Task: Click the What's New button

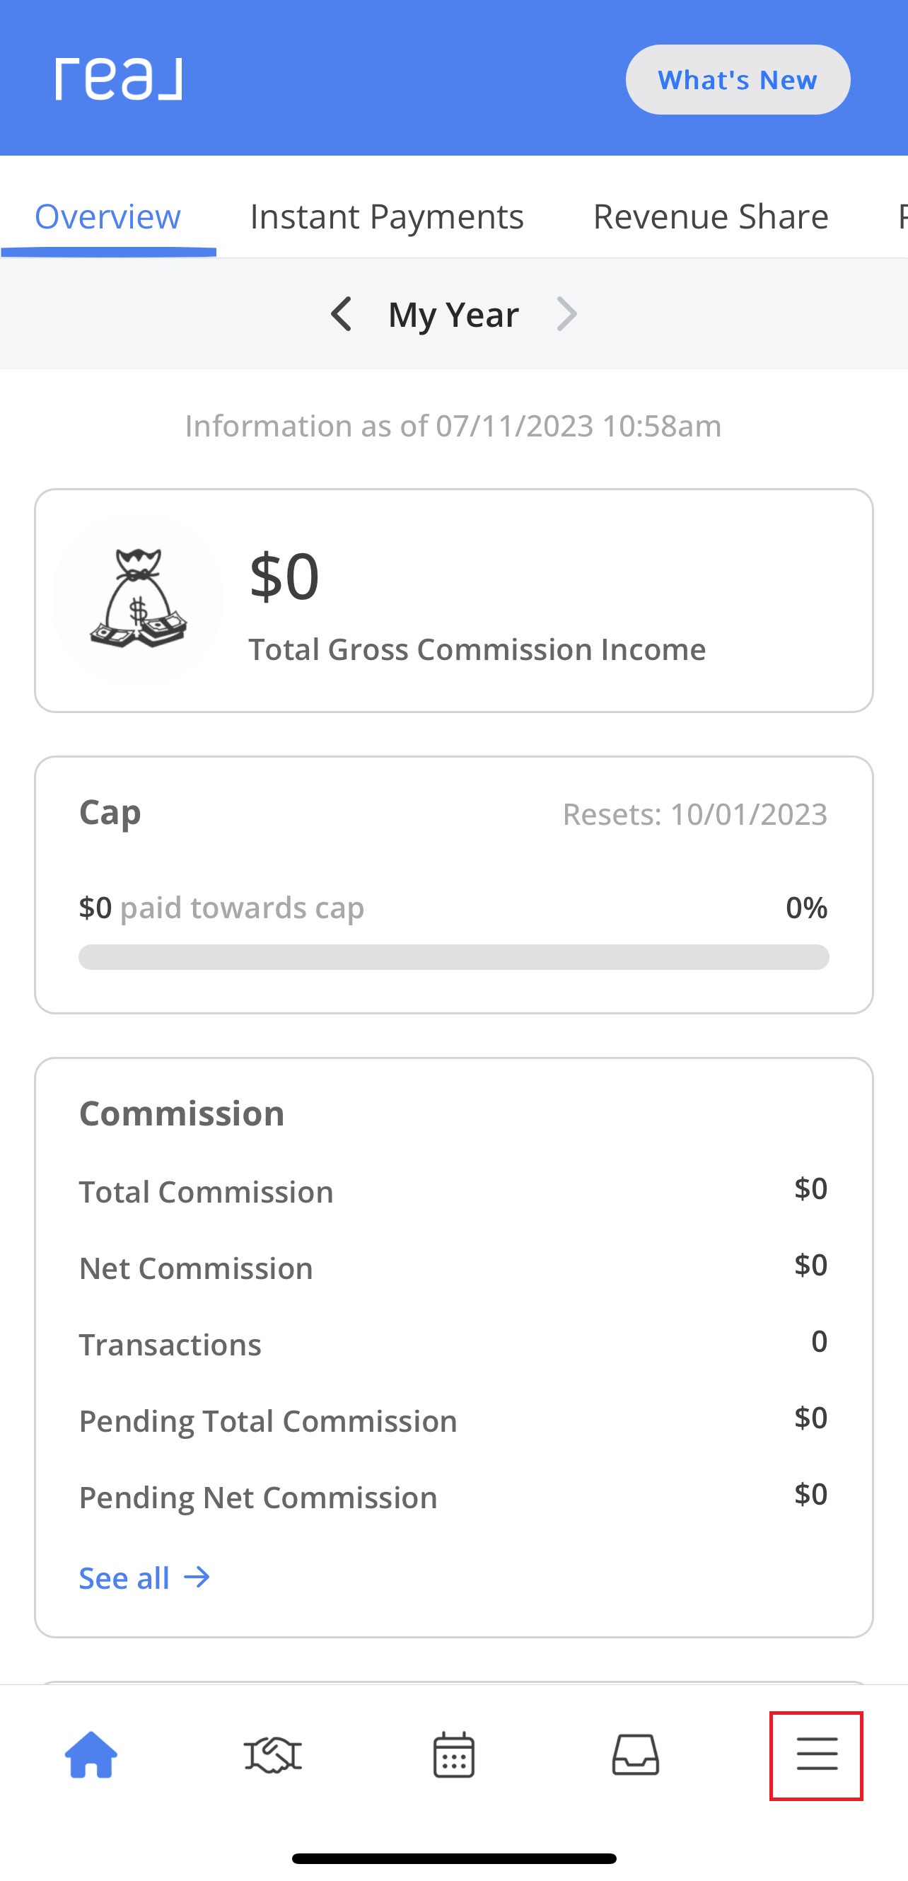Action: 738,80
